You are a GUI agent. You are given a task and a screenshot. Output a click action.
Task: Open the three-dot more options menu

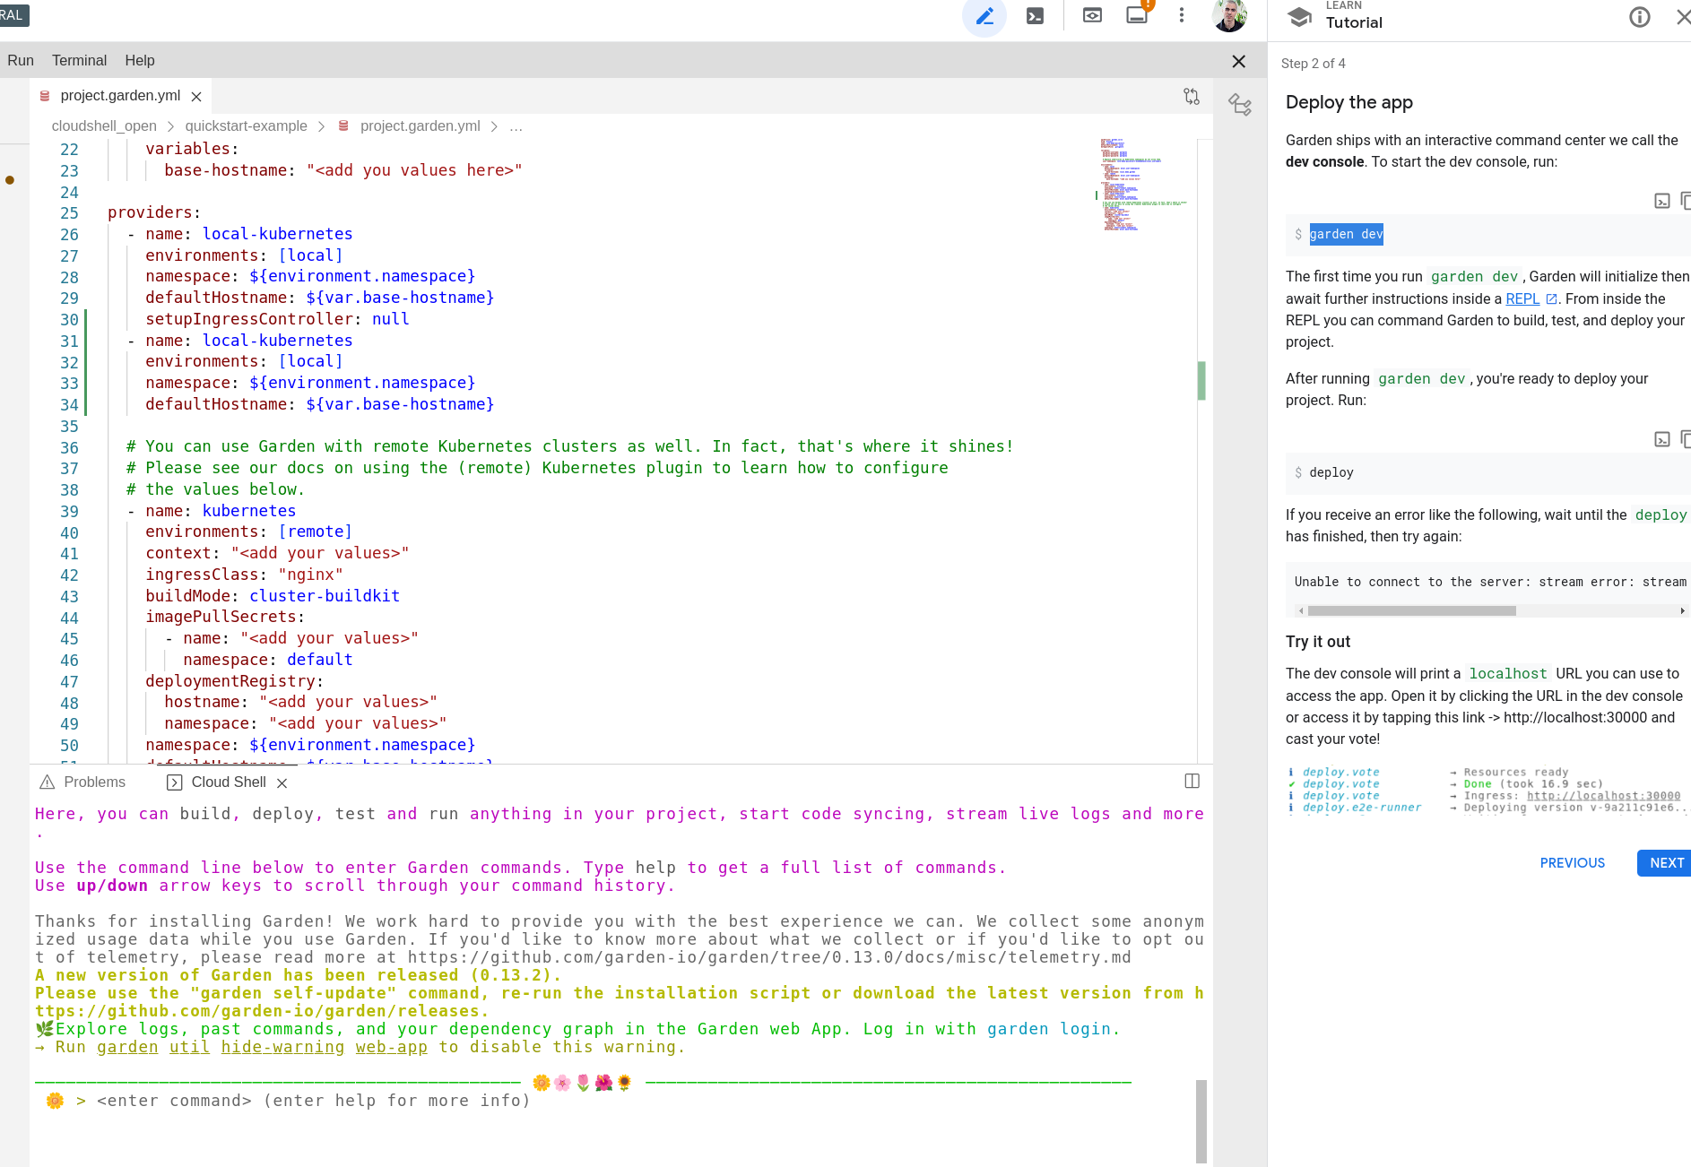pyautogui.click(x=1181, y=15)
